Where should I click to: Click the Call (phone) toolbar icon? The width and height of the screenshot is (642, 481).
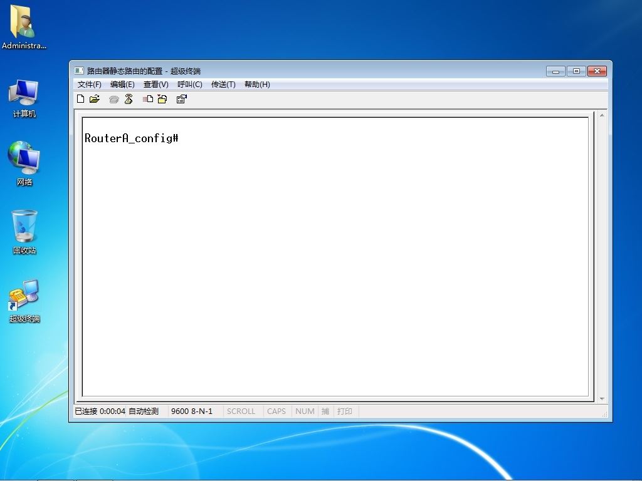click(114, 100)
